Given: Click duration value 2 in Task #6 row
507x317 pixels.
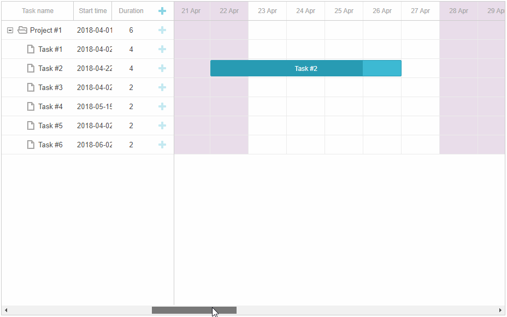Looking at the screenshot, I should [x=131, y=144].
